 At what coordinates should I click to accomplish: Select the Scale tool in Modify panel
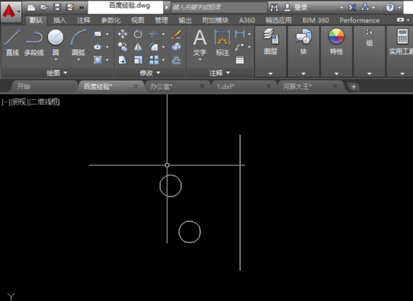coord(138,60)
